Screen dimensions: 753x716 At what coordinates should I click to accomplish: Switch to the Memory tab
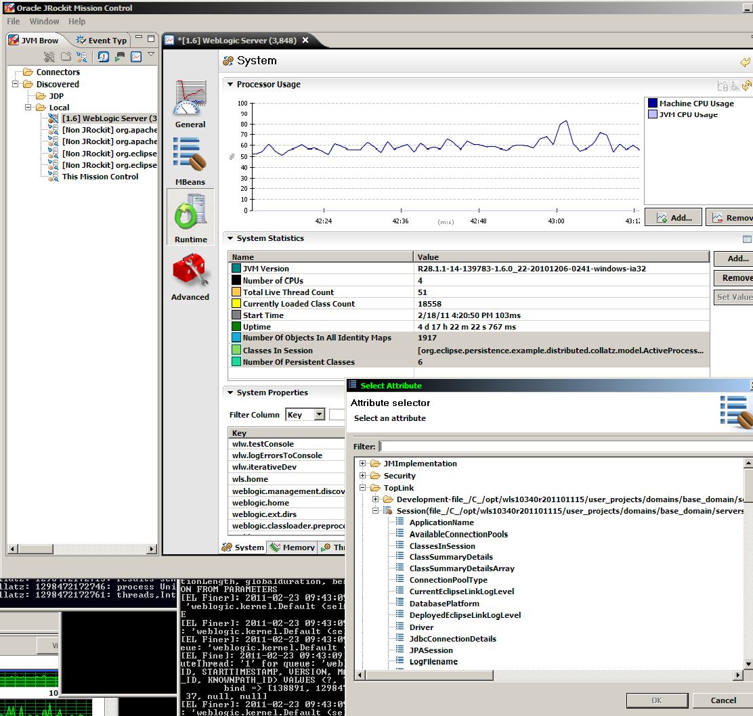click(x=293, y=547)
